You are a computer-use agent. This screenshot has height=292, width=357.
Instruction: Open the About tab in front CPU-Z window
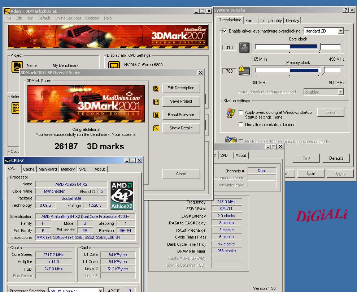tap(100, 169)
